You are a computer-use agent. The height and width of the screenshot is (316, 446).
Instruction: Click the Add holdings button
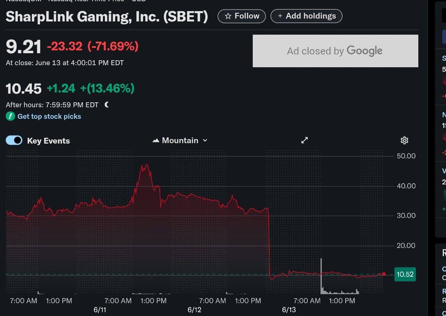click(306, 16)
